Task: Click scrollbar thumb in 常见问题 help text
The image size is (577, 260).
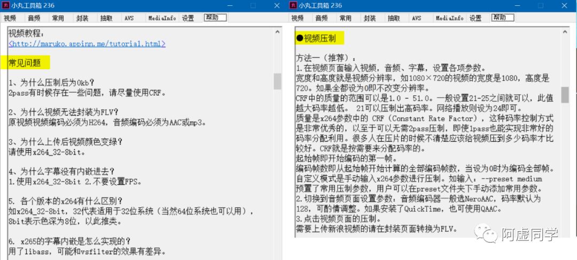Action: (277, 82)
